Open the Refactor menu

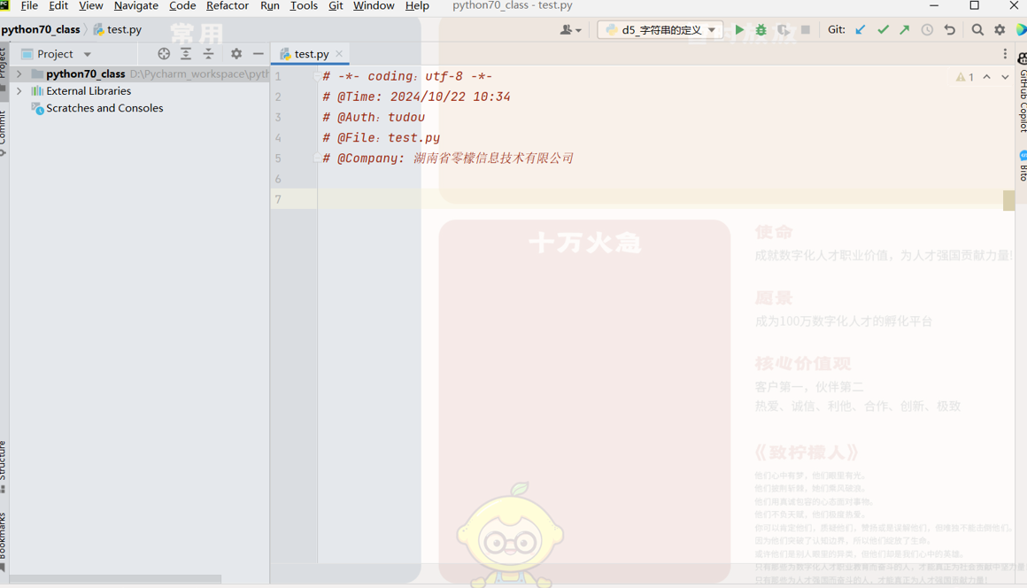click(x=227, y=5)
